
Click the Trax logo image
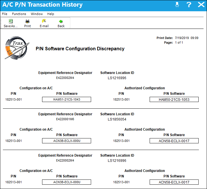pos(17,48)
